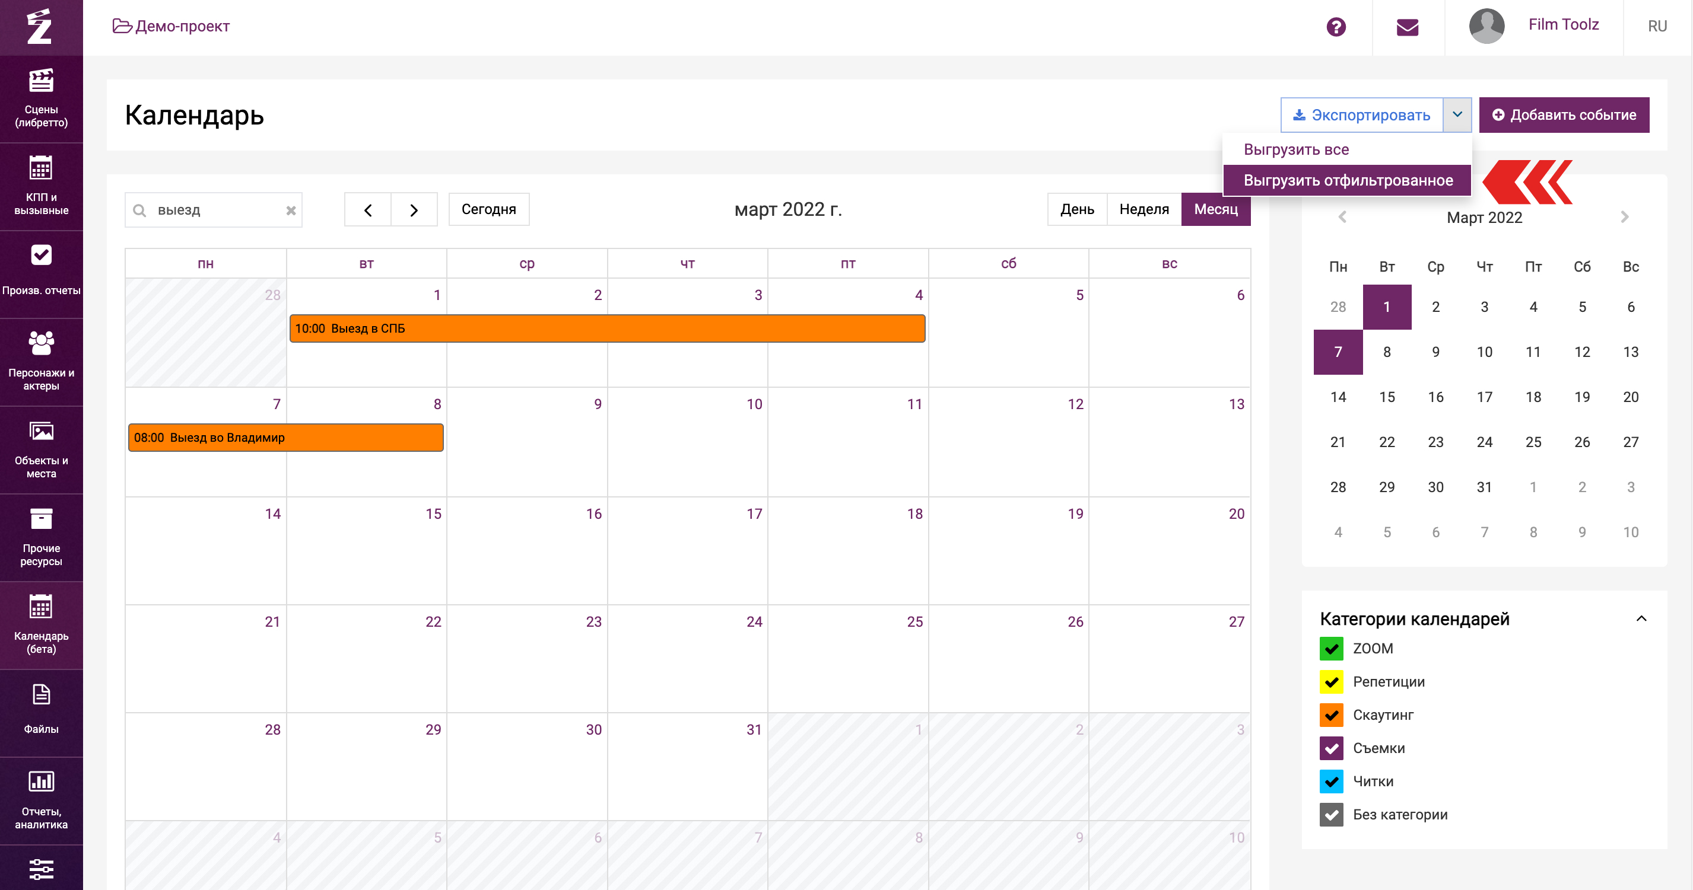Click day 30 cell in main calendar
This screenshot has height=890, width=1693.
[527, 767]
